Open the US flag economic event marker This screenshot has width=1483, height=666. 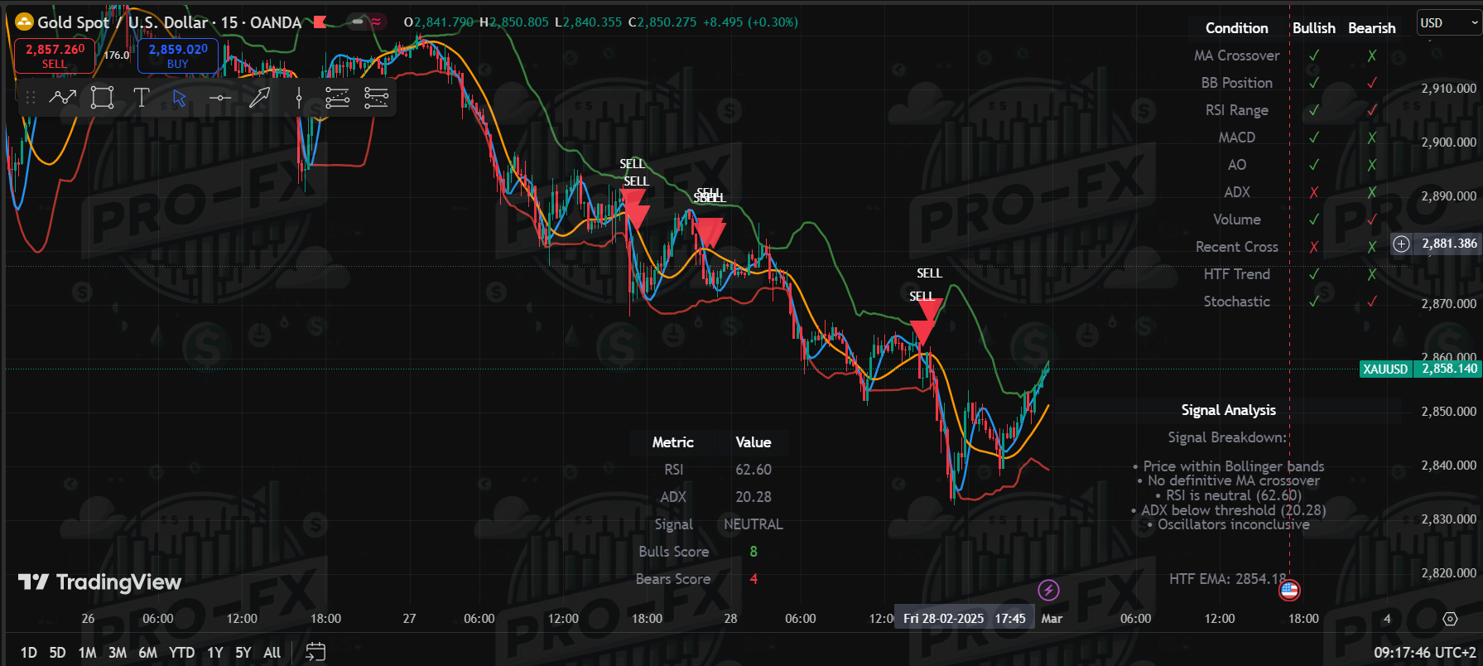1289,590
